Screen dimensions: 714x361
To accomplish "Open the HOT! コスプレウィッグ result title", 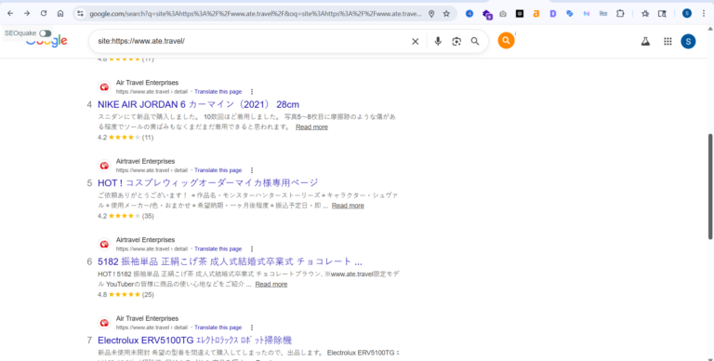I will (x=208, y=182).
